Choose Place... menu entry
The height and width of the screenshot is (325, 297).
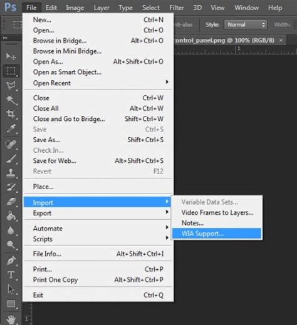pos(98,187)
